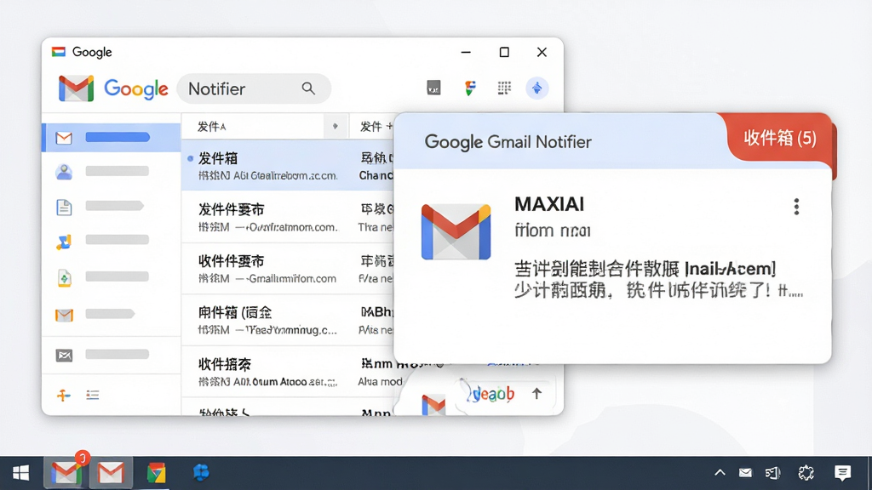Open the 收件件要布 message row
This screenshot has height=490, width=872.
(x=288, y=269)
